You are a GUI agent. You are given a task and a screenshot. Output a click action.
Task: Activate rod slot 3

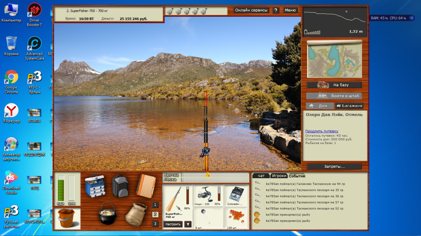(x=155, y=224)
